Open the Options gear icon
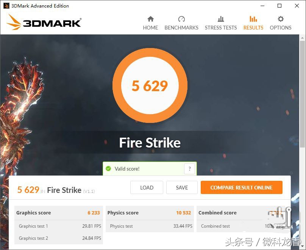The image size is (306, 250). (x=281, y=19)
